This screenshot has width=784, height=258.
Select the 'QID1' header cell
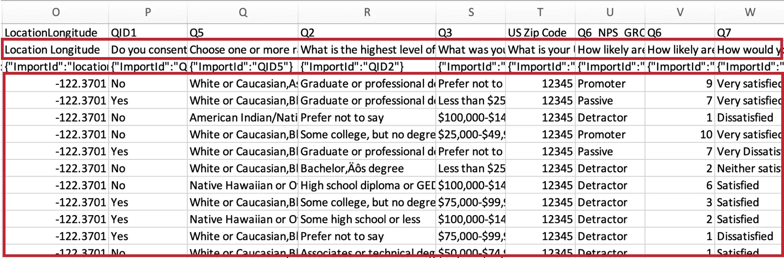pyautogui.click(x=148, y=33)
